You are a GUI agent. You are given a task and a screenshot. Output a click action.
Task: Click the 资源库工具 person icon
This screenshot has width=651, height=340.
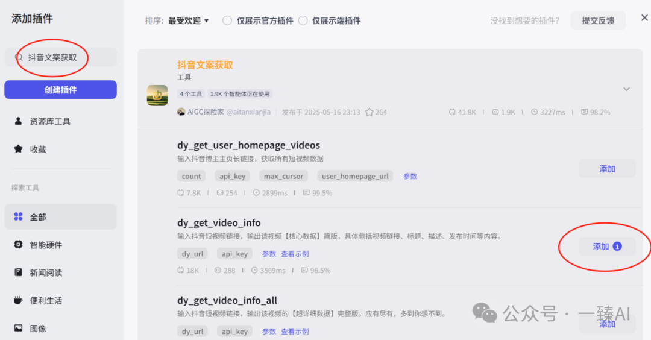pyautogui.click(x=18, y=121)
